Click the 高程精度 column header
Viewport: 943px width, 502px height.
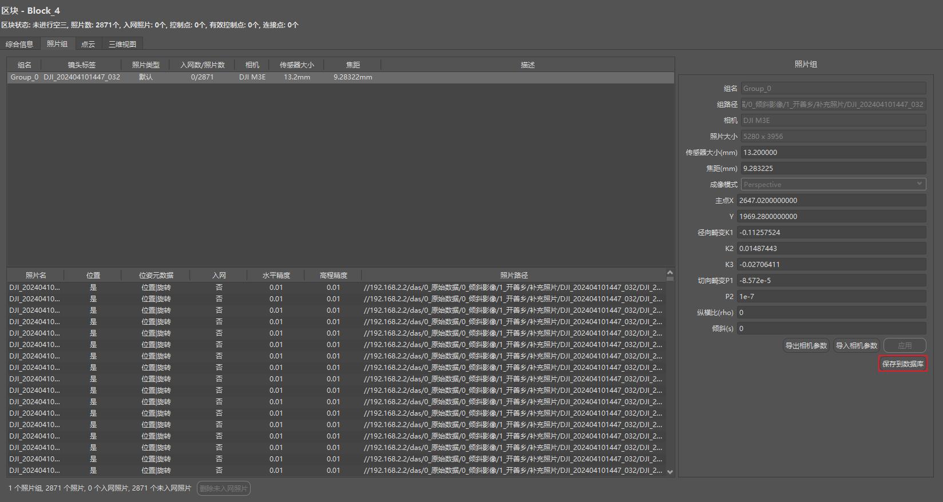(333, 275)
